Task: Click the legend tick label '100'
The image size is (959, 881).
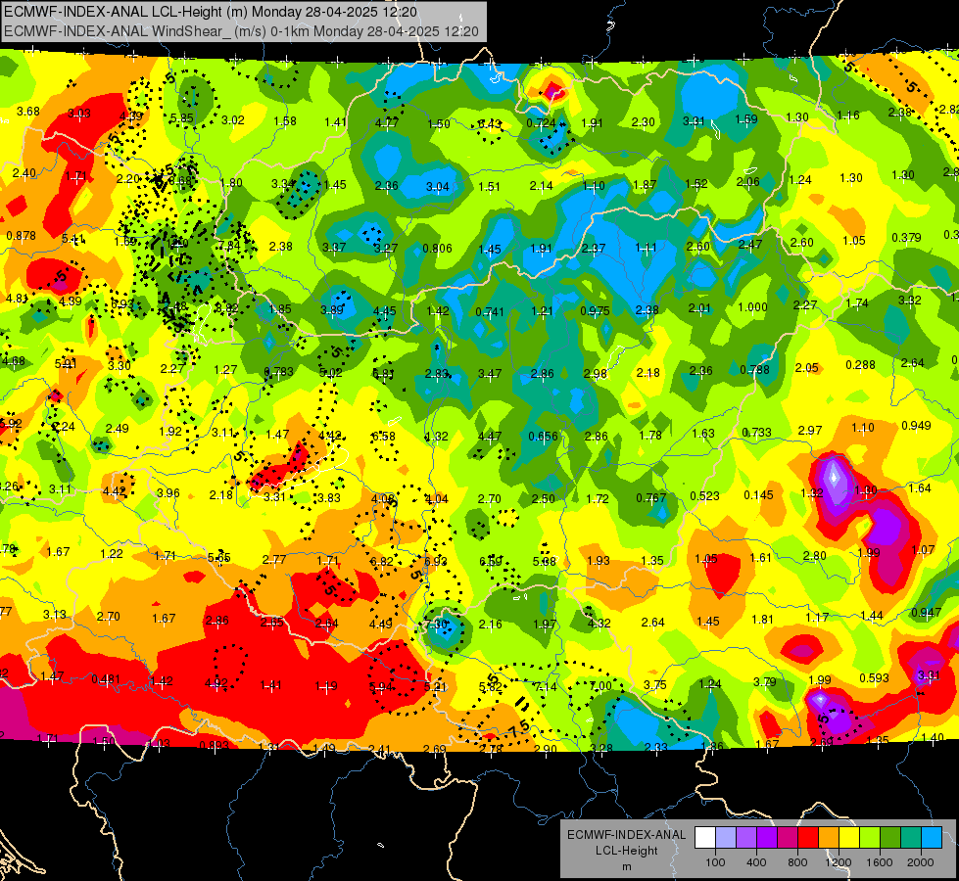Action: [x=716, y=862]
